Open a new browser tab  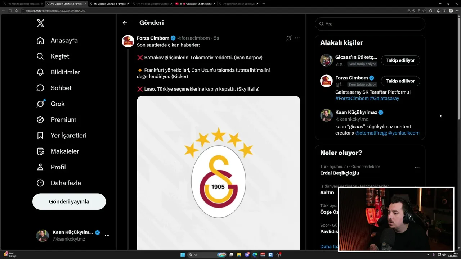tap(264, 4)
